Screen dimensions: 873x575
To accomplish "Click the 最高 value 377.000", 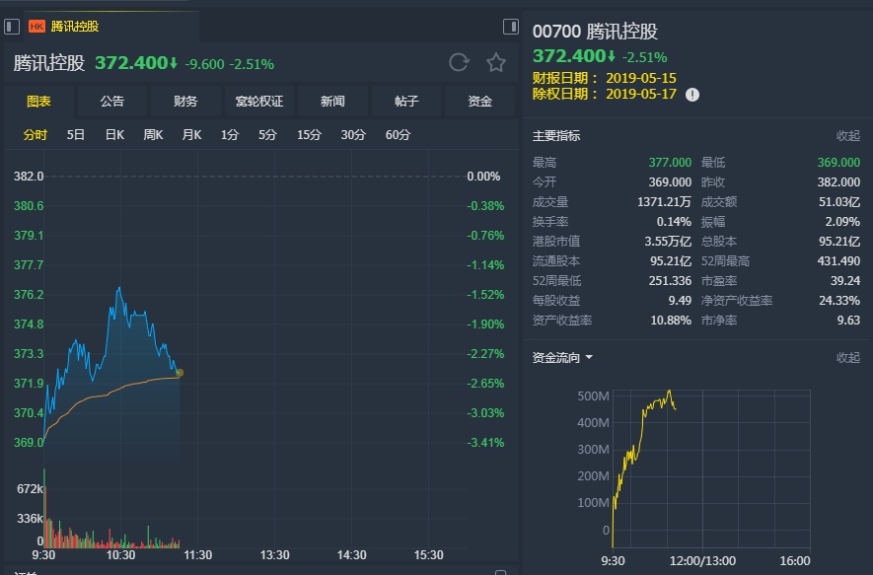I will (670, 163).
